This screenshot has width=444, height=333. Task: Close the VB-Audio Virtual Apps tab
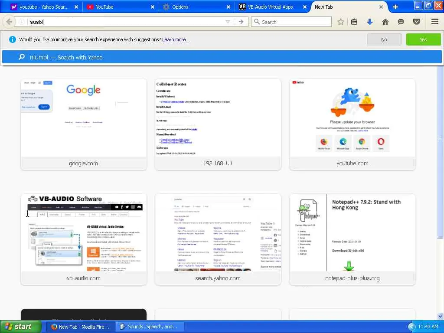pyautogui.click(x=305, y=7)
